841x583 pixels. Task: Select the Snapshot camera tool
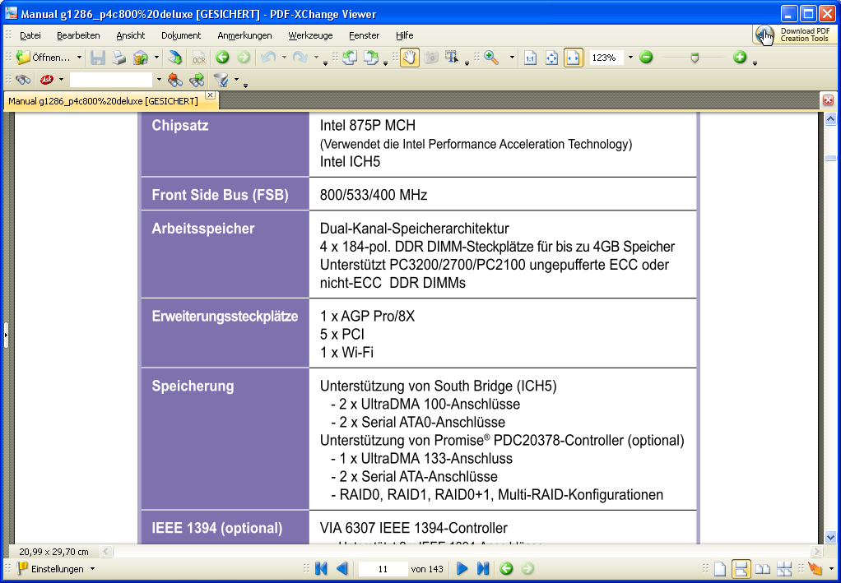pos(431,58)
